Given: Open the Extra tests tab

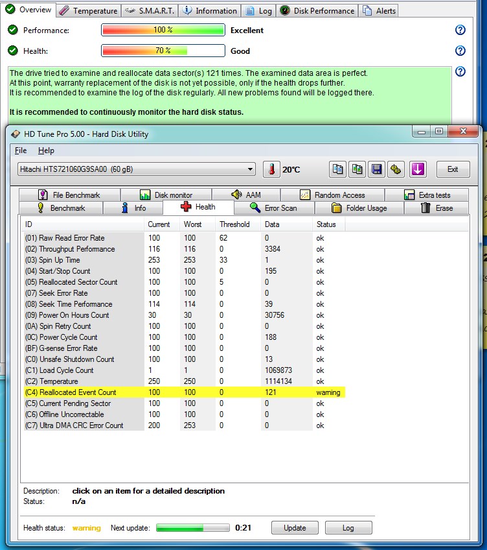Looking at the screenshot, I should coord(427,195).
